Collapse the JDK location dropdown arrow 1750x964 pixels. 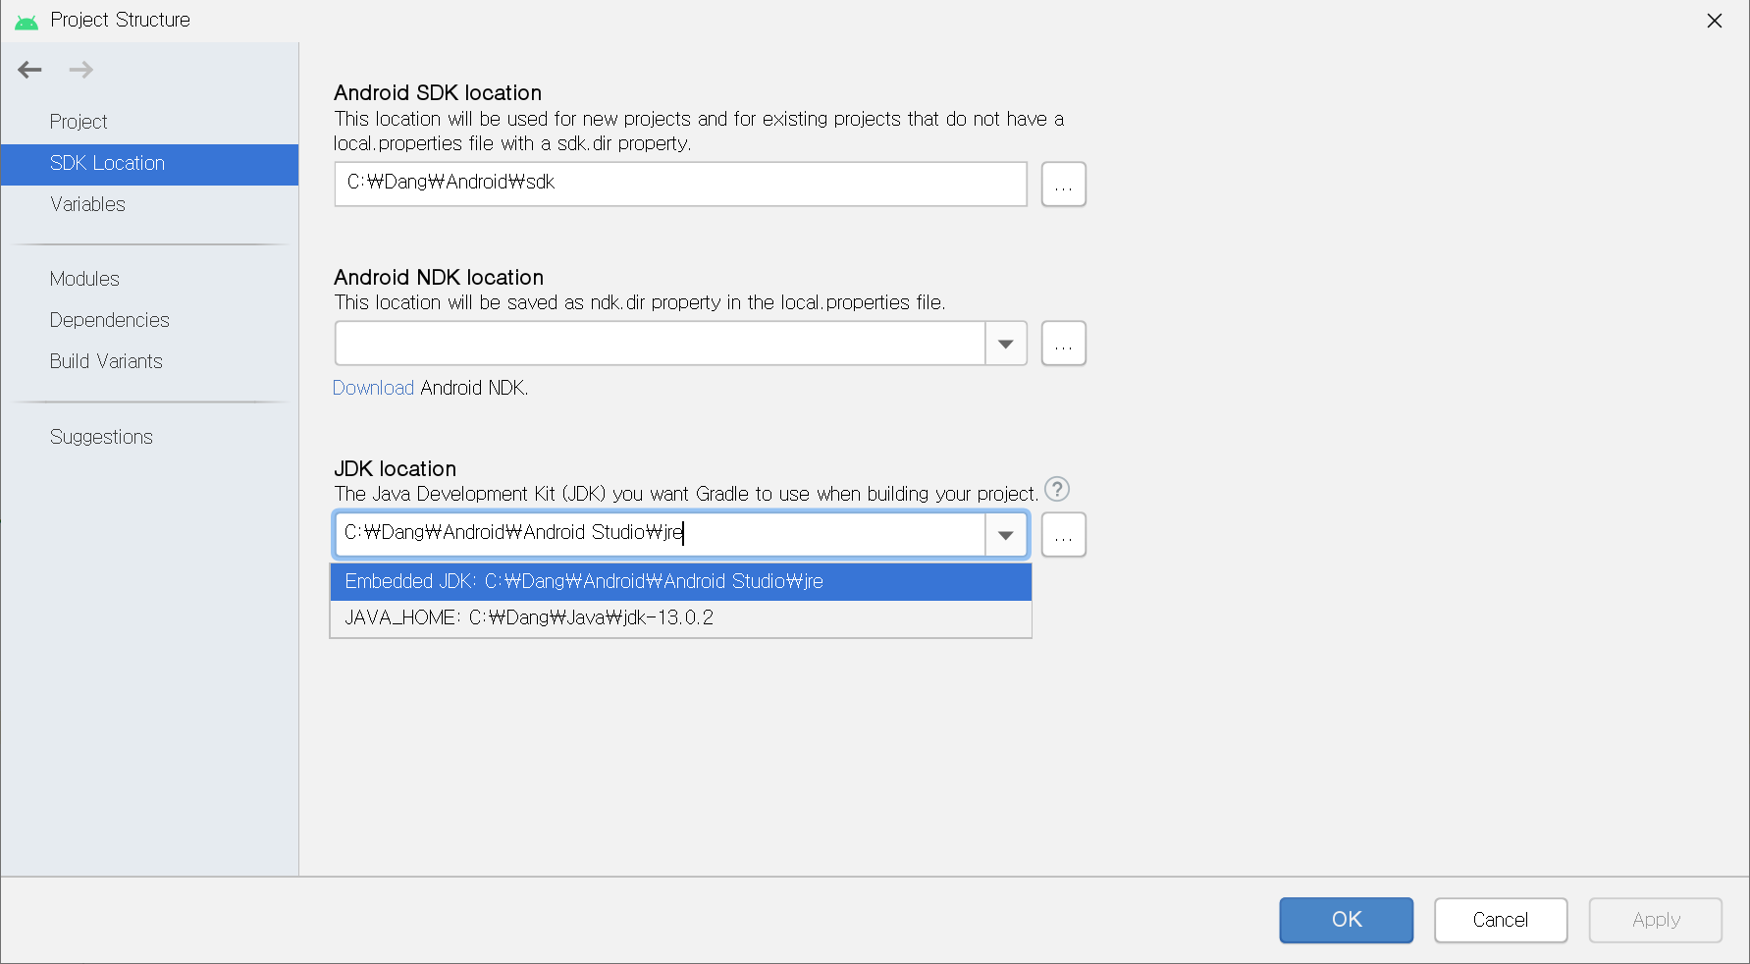(1006, 535)
